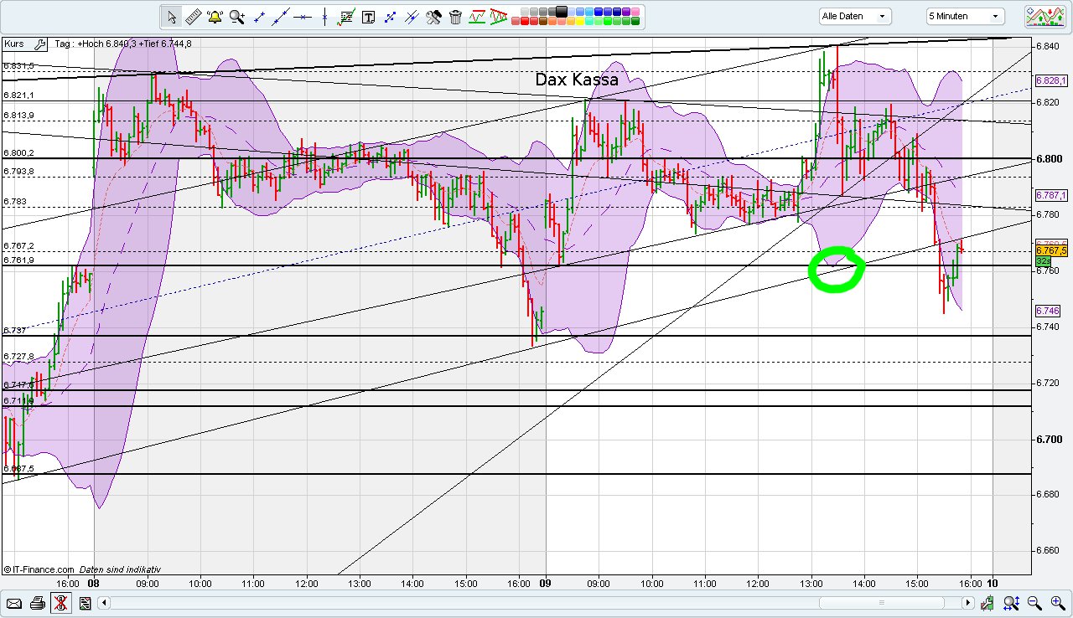The height and width of the screenshot is (618, 1073).
Task: Select the horizontal line tool
Action: pos(303,16)
